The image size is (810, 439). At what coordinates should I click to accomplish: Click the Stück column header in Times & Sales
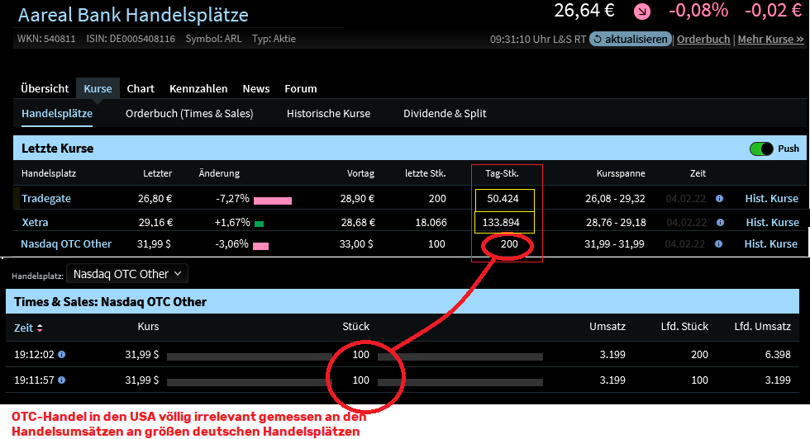(x=356, y=327)
